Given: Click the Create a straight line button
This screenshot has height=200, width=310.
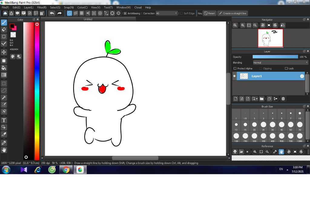Looking at the screenshot, I should click(x=232, y=13).
